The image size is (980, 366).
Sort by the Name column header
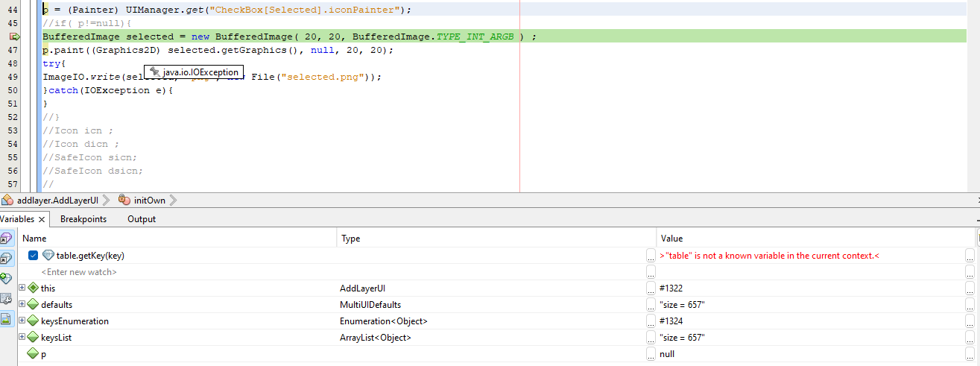coord(177,239)
